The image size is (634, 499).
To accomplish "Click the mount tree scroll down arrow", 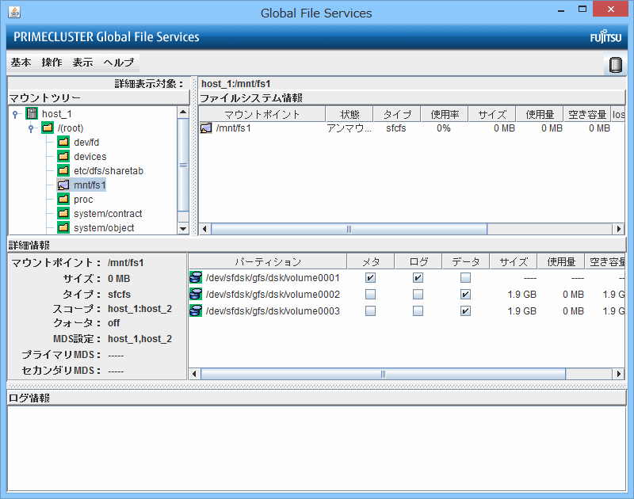I will point(183,228).
